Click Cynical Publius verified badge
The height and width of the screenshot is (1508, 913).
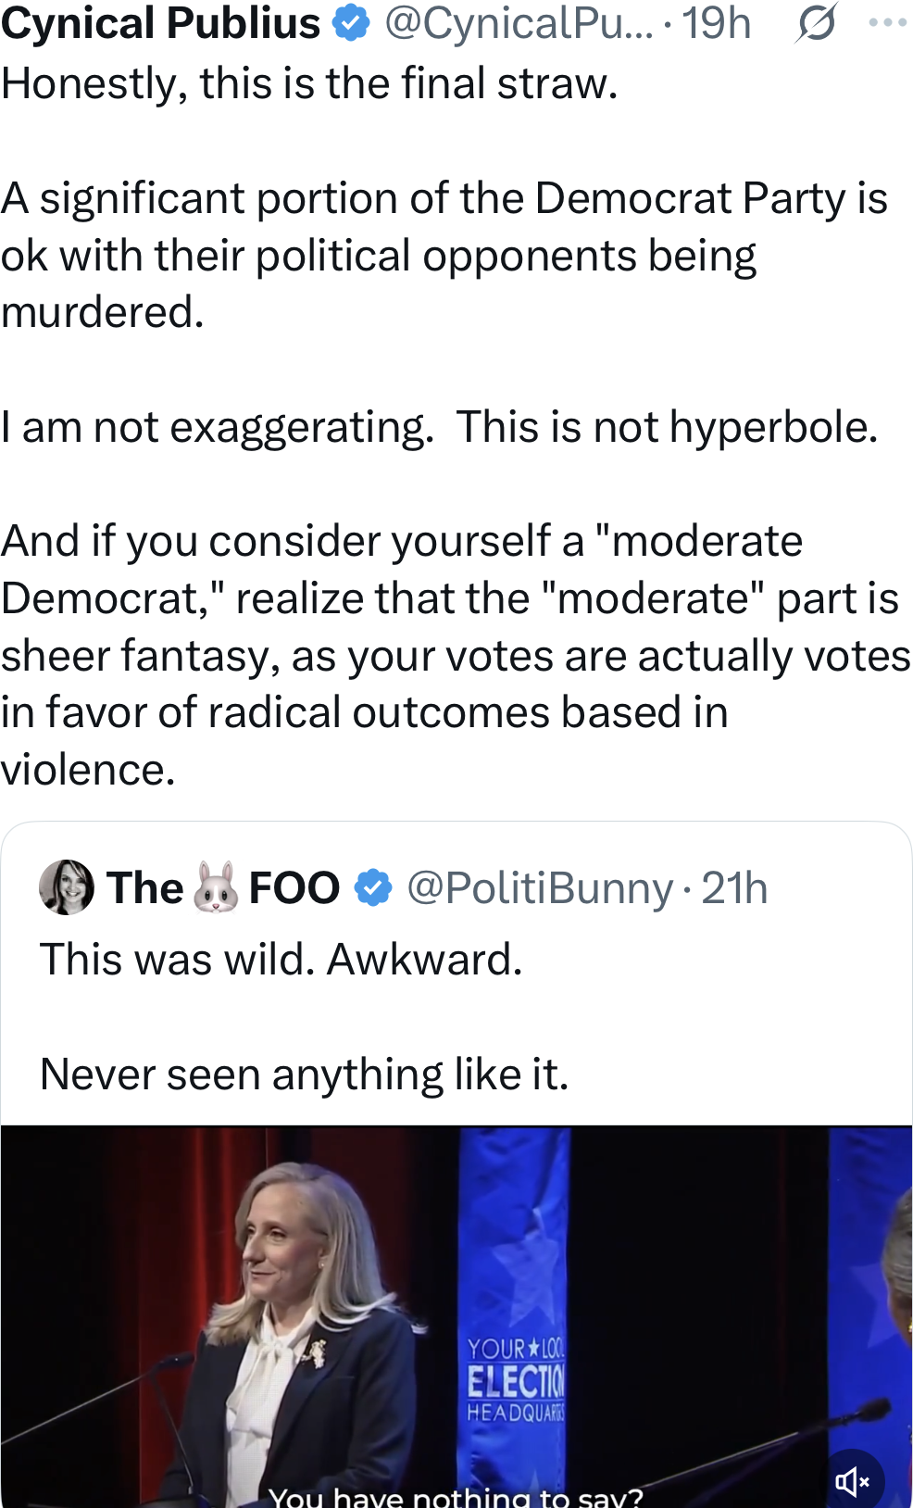[351, 23]
